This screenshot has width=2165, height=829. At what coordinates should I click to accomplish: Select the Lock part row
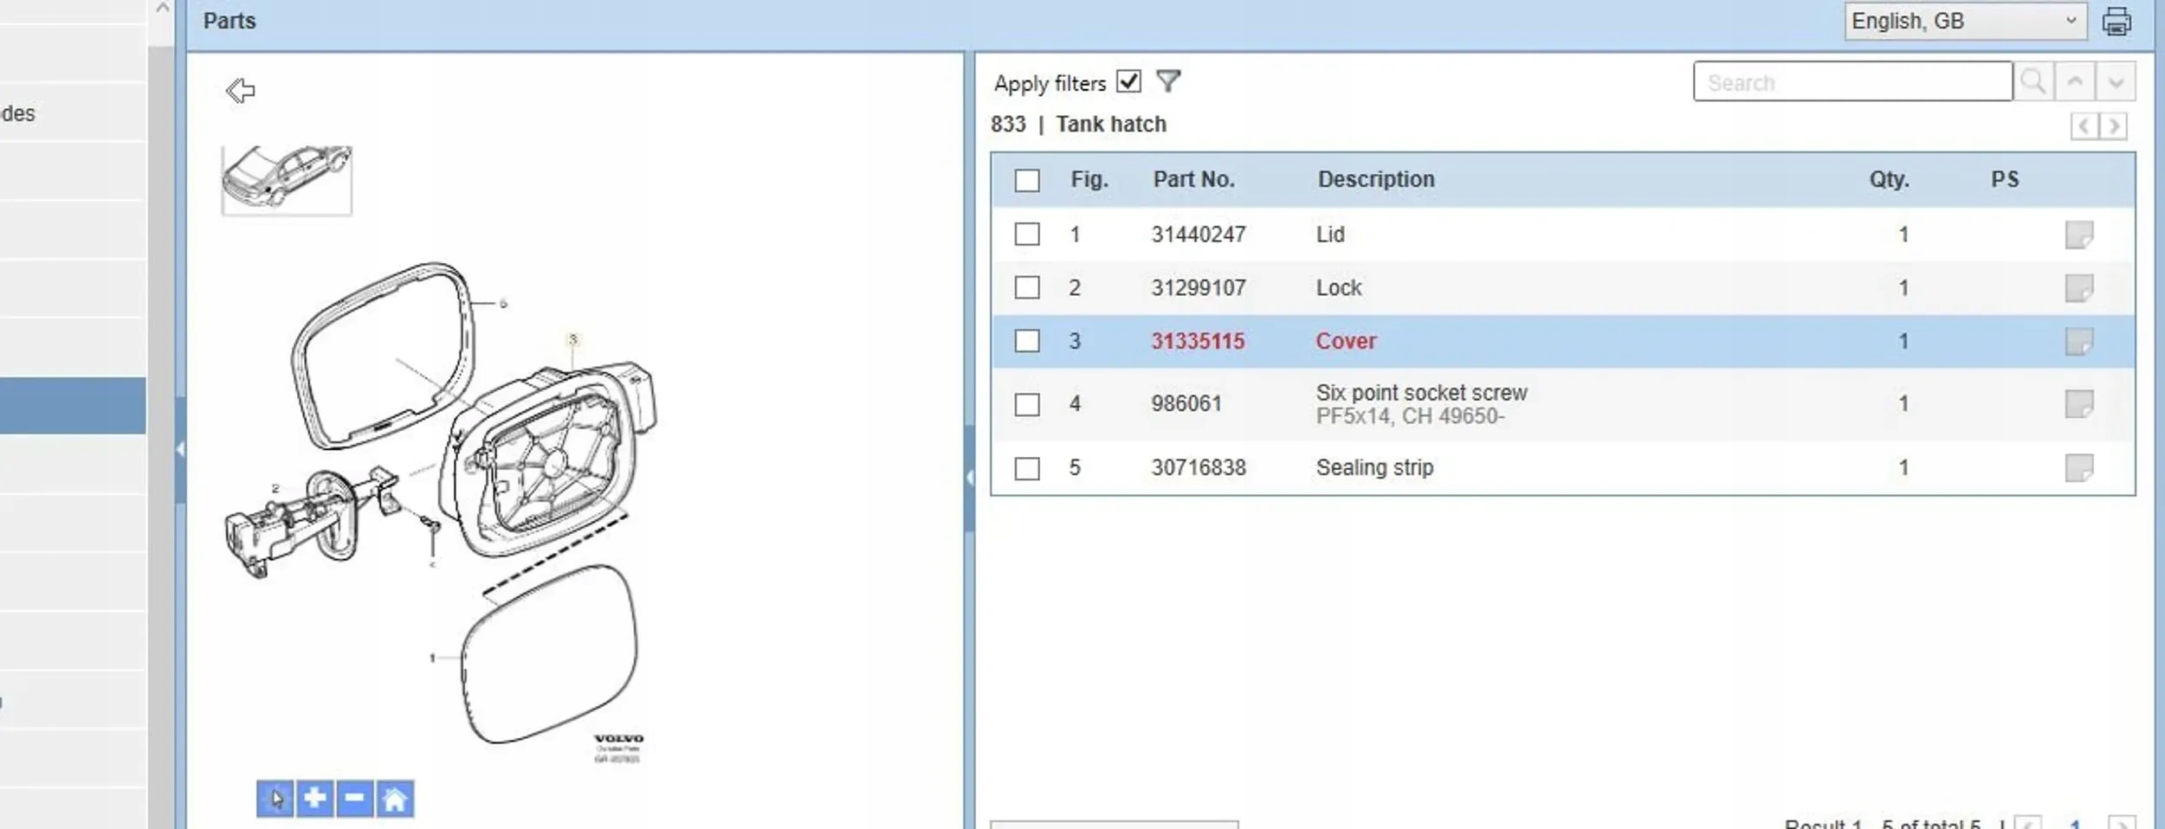coord(1338,288)
